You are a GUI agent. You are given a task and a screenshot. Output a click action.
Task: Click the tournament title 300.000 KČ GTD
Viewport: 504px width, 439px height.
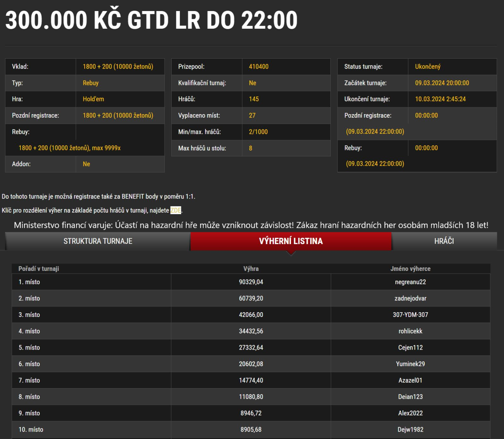tap(151, 20)
